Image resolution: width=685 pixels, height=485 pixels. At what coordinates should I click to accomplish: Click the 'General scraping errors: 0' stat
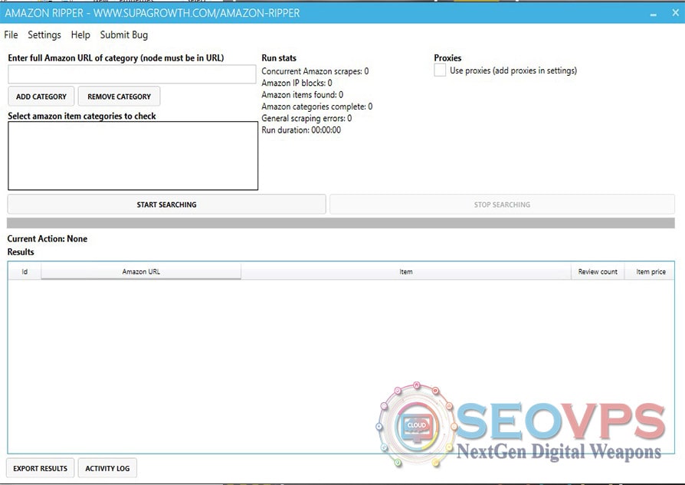pos(306,119)
